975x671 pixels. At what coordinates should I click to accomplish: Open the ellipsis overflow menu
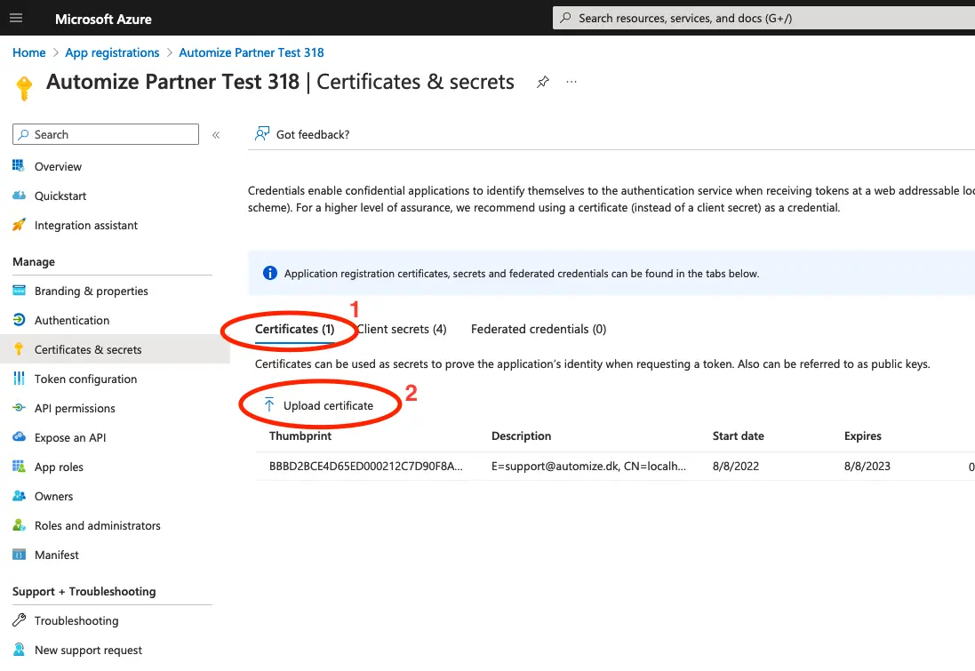pos(571,82)
